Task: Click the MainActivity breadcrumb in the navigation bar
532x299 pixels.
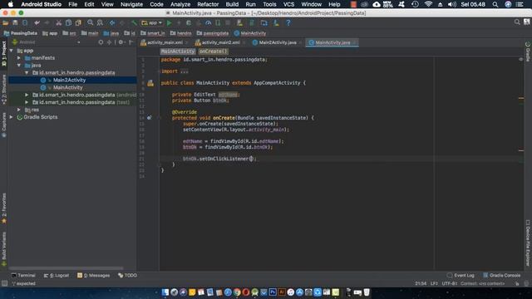Action: (250, 33)
